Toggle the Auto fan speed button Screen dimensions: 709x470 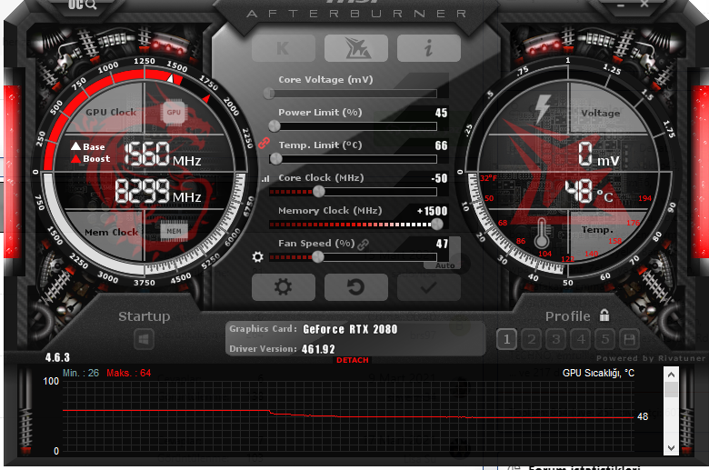point(444,265)
